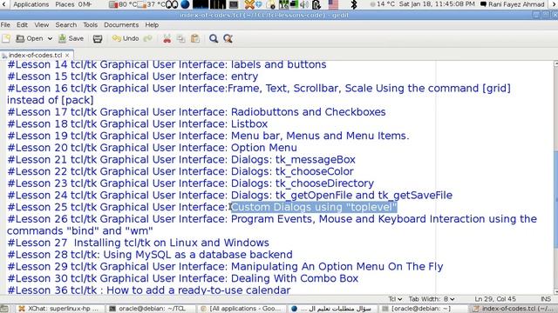558x313 pixels.
Task: Click the Bluetooth icon in the panel
Action: click(354, 4)
